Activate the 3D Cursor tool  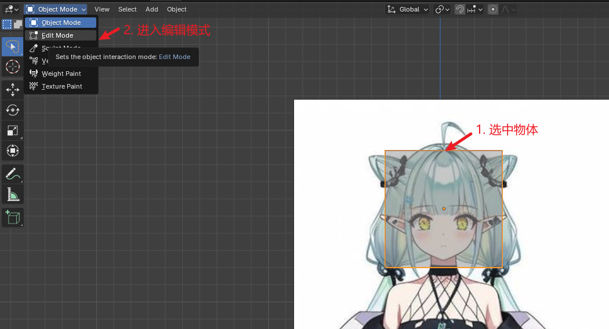click(12, 67)
